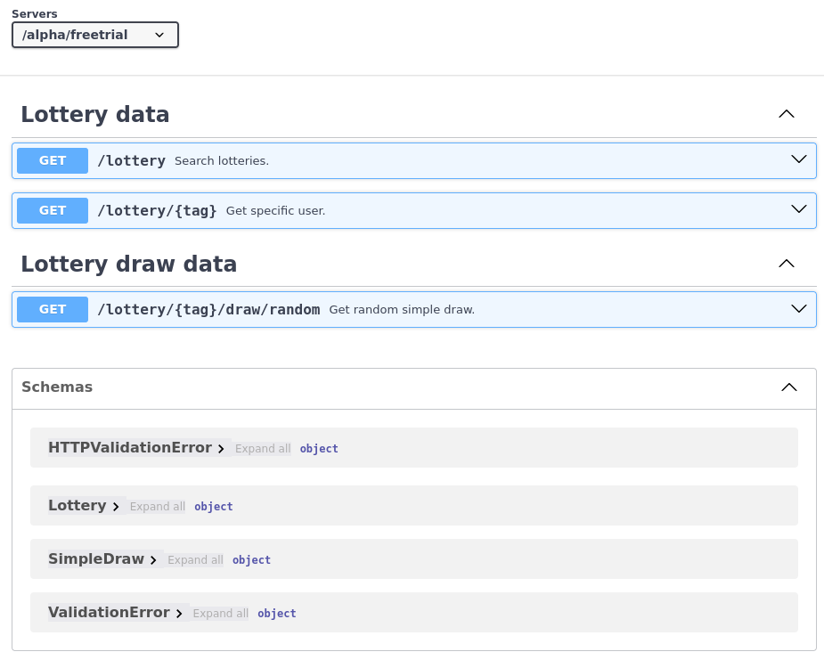Click GET badge for random draw endpoint
This screenshot has width=824, height=660.
[x=53, y=309]
